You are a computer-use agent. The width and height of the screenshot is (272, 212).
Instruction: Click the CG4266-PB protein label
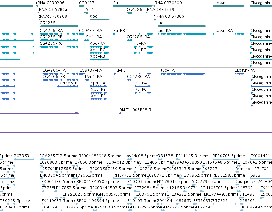point(54,77)
